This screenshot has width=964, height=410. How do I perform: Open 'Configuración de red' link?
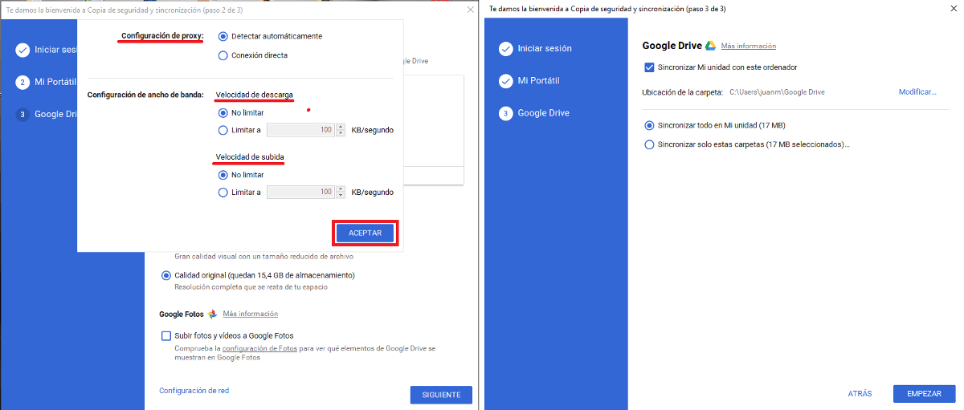(x=194, y=391)
